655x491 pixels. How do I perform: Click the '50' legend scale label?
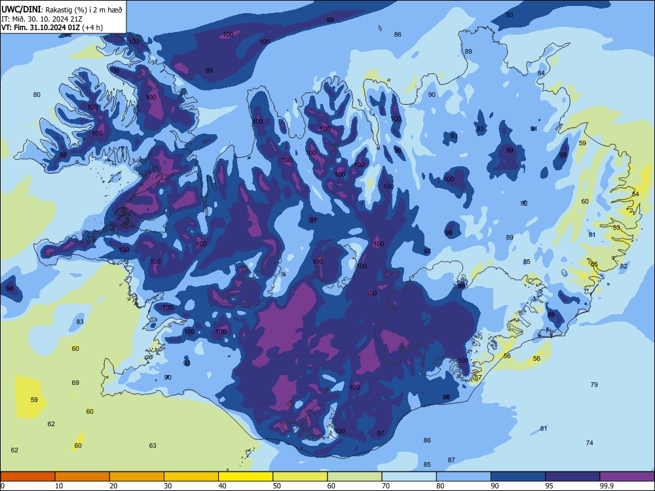(x=276, y=486)
